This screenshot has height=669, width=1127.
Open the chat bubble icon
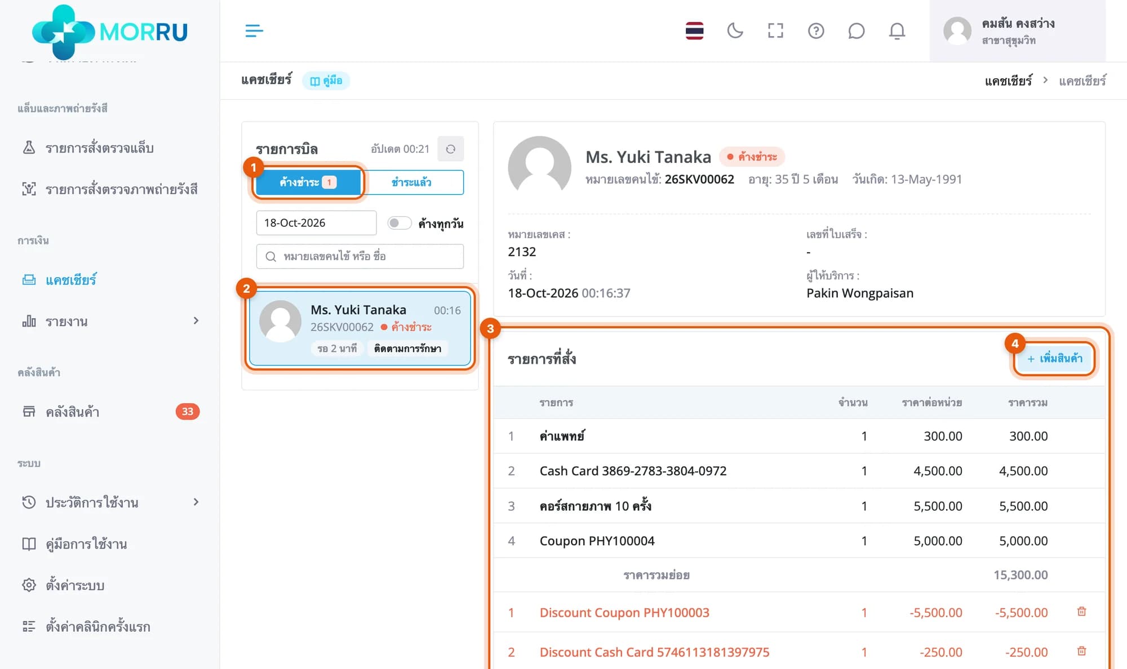click(856, 30)
